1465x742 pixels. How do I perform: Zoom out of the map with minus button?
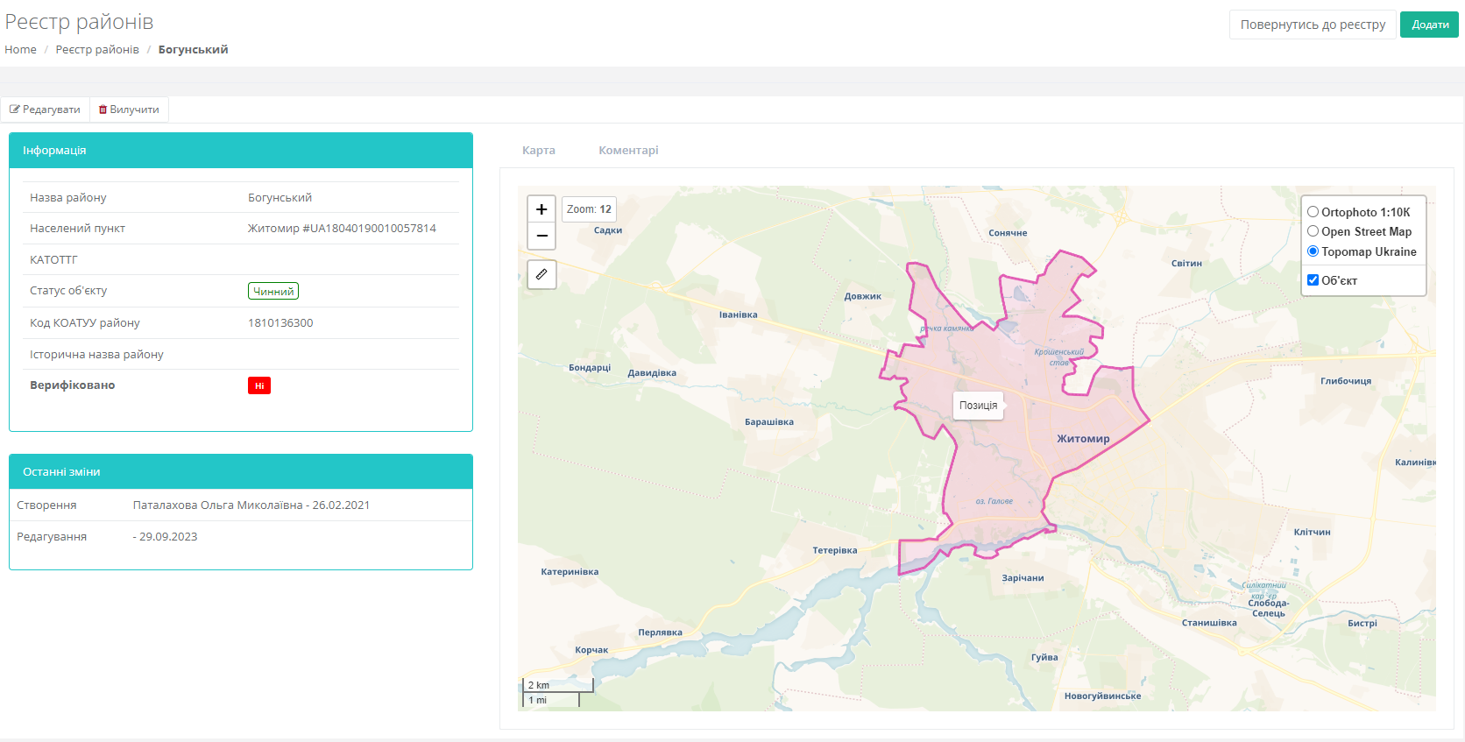point(541,236)
